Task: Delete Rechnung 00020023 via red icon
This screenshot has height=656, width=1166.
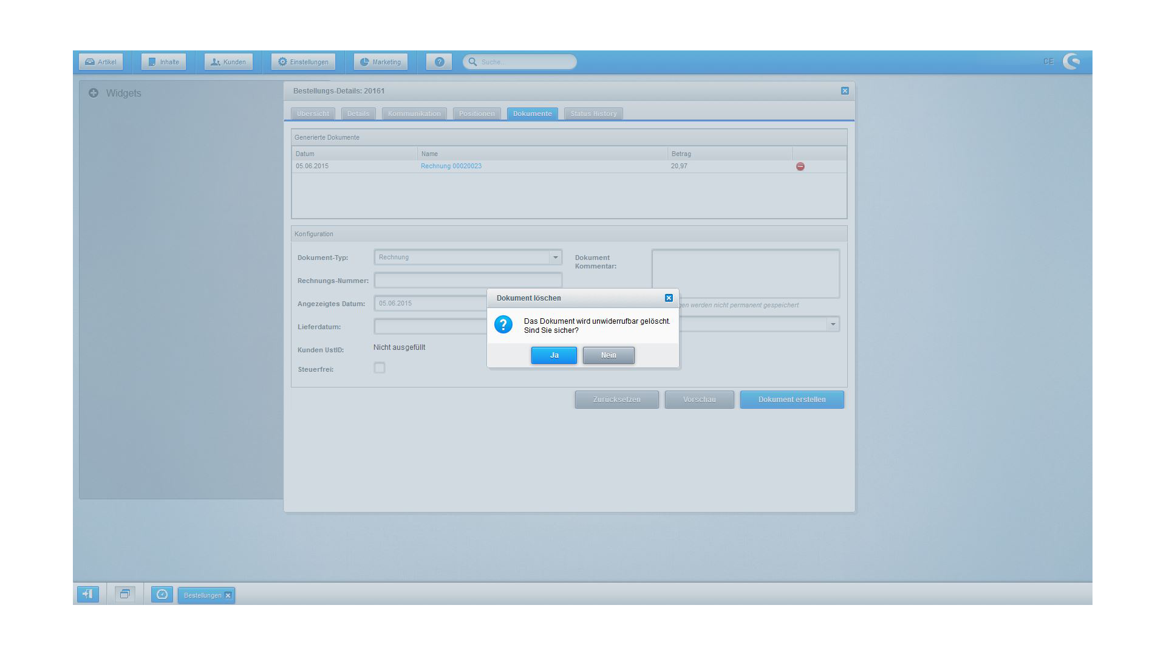Action: [x=800, y=166]
